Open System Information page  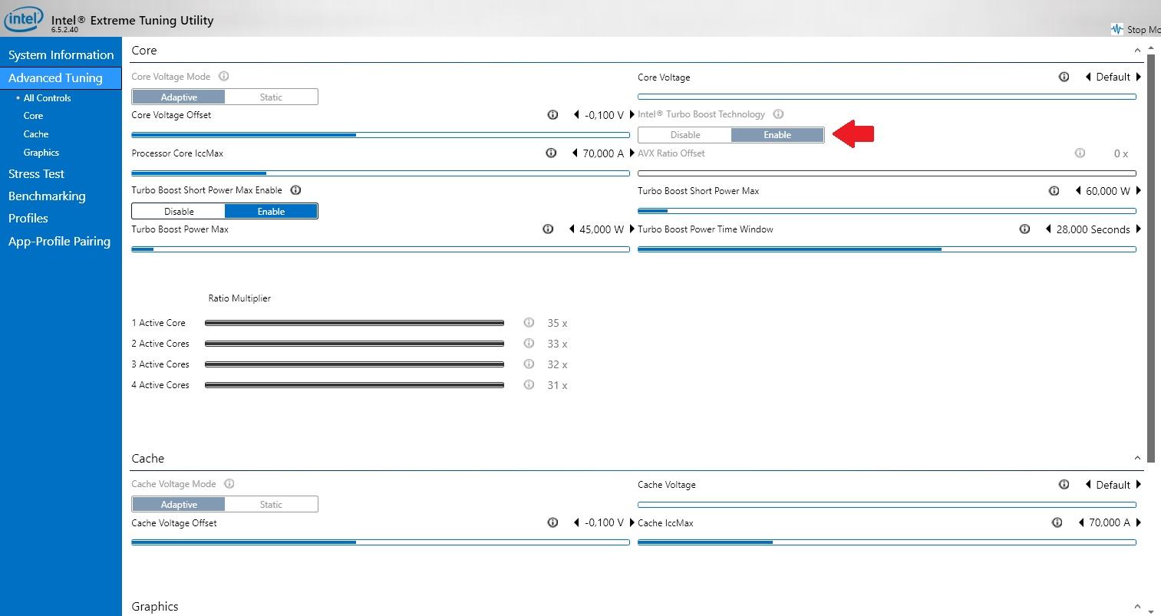coord(61,55)
